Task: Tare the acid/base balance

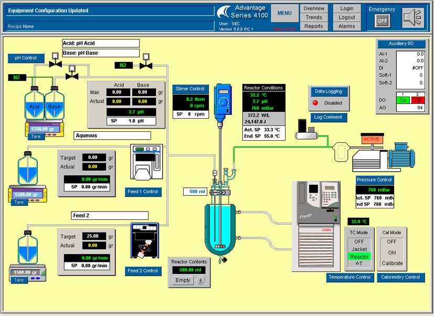Action: pyautogui.click(x=36, y=136)
